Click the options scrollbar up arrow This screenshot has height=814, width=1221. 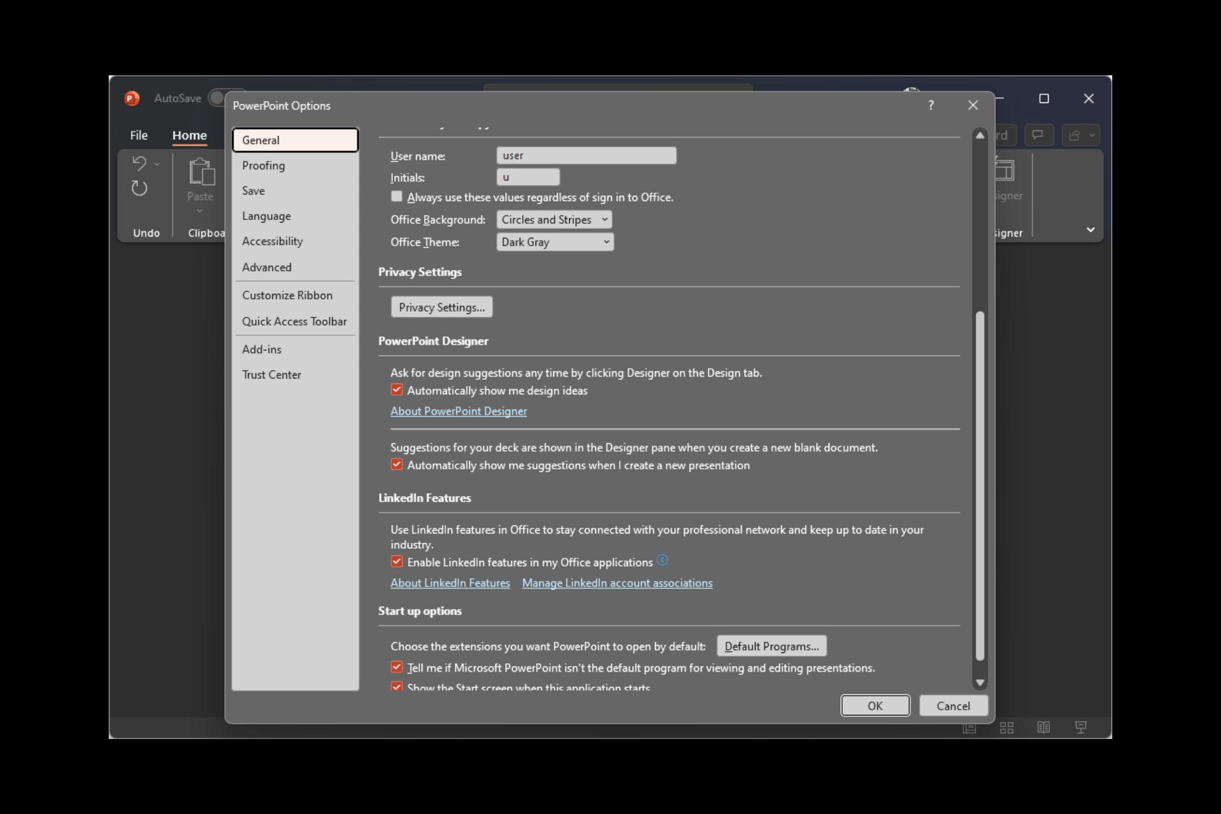pyautogui.click(x=980, y=135)
